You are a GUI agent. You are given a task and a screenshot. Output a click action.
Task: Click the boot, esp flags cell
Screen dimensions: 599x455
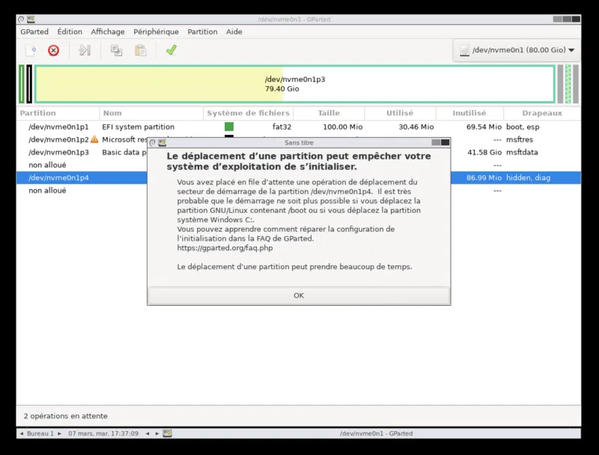pos(523,127)
